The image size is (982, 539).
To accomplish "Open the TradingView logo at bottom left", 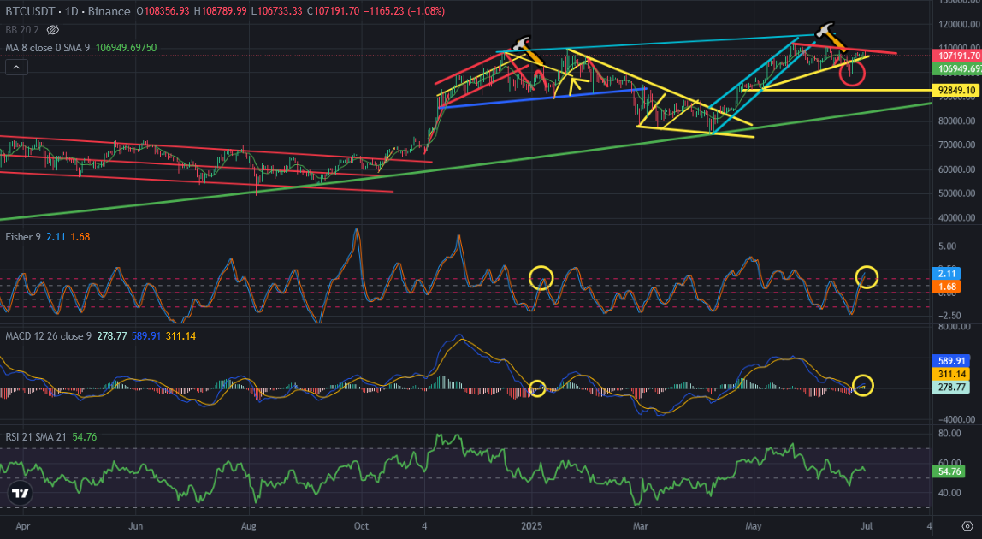I will click(21, 494).
